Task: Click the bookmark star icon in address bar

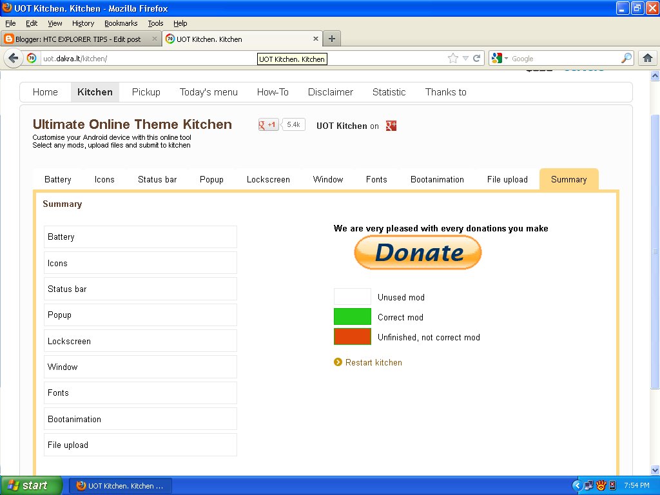Action: tap(453, 58)
